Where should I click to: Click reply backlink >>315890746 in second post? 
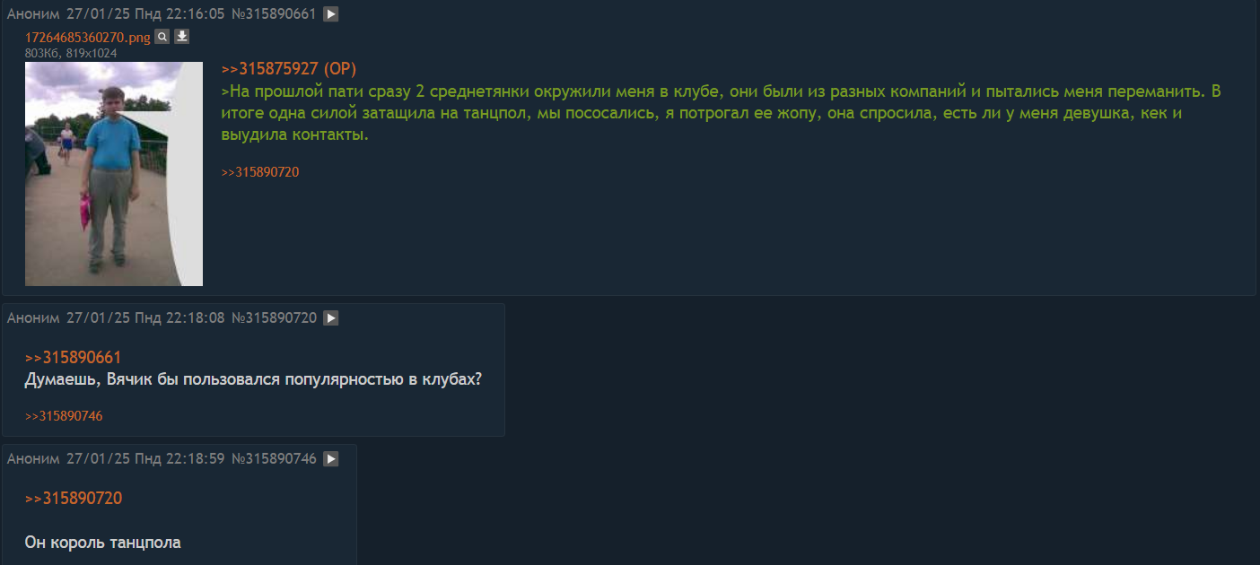tap(64, 416)
